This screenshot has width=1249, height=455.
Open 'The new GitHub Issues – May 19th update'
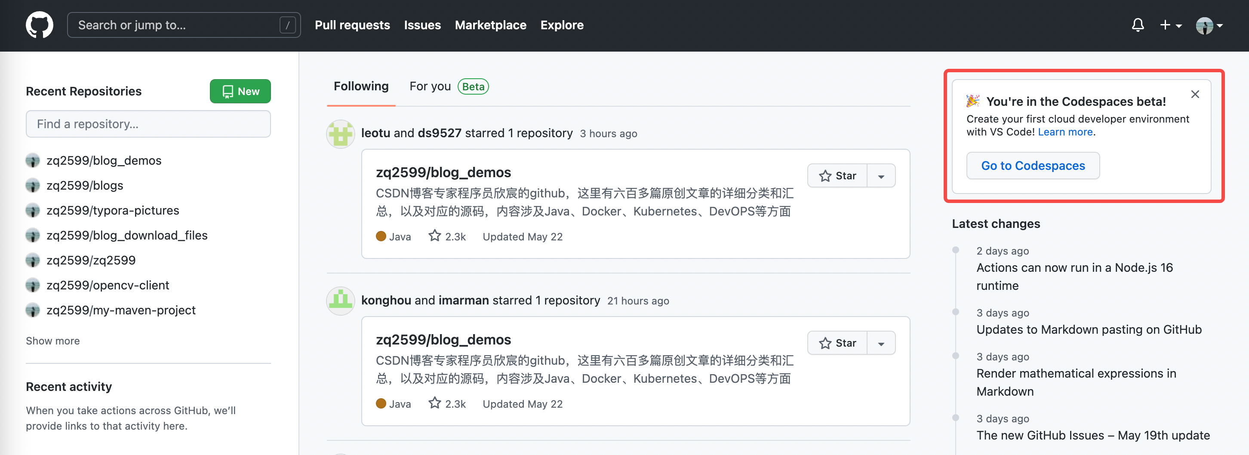(x=1093, y=435)
